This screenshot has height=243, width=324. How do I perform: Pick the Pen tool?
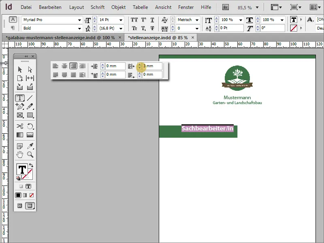pyautogui.click(x=19, y=107)
